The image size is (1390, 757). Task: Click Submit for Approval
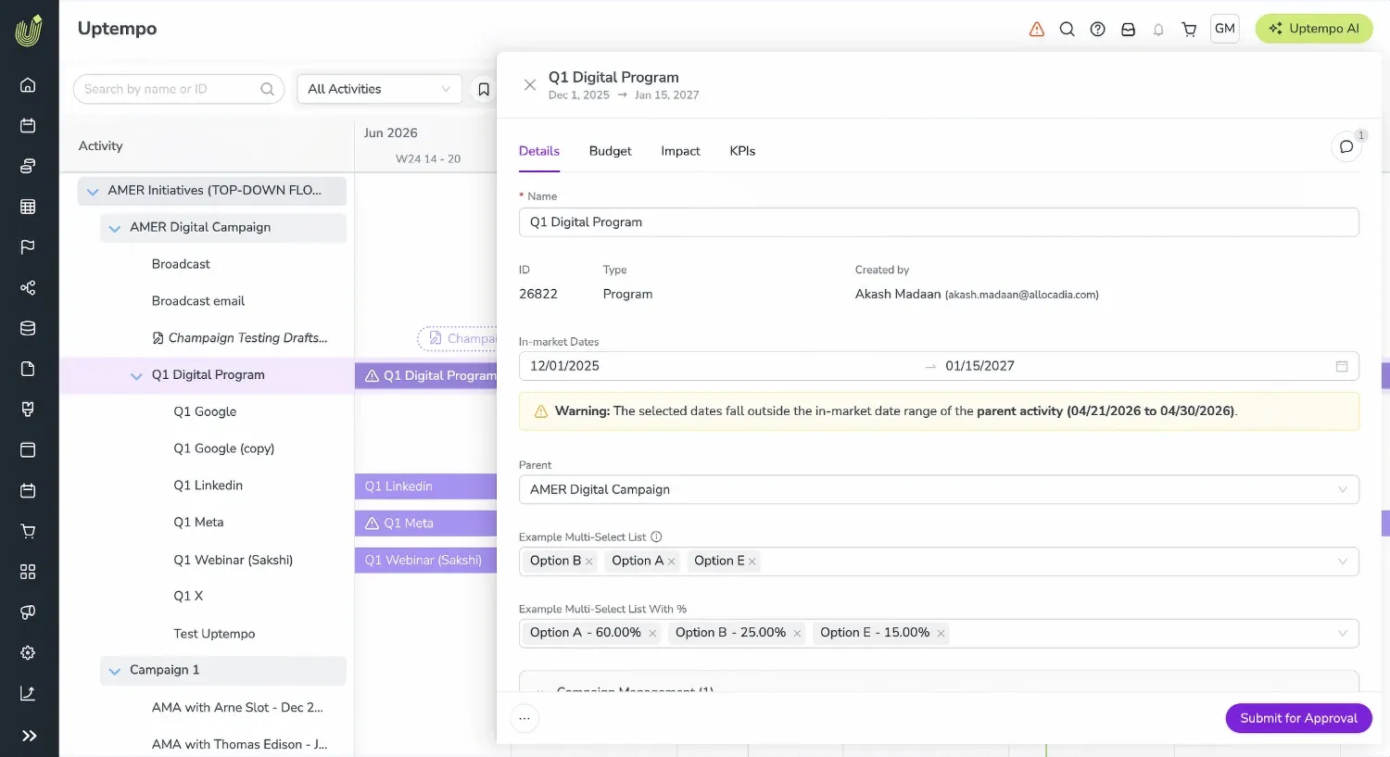coord(1299,718)
